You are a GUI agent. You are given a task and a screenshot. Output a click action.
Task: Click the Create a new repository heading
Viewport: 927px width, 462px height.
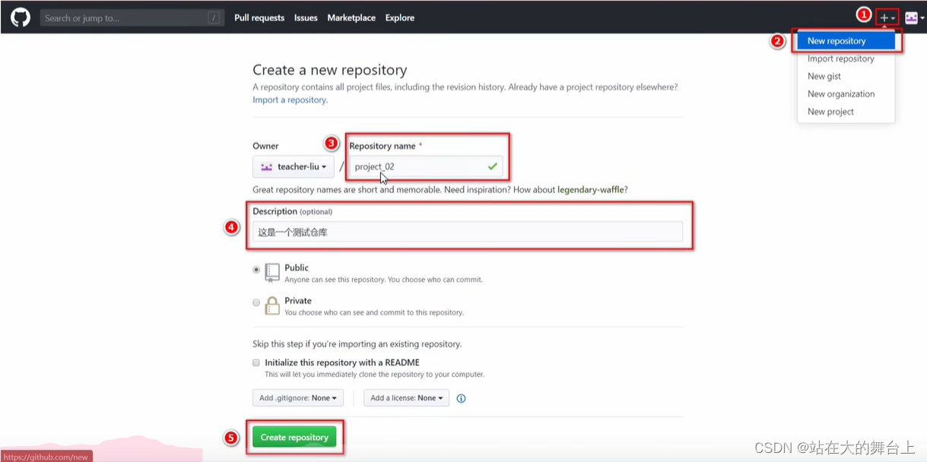(330, 70)
